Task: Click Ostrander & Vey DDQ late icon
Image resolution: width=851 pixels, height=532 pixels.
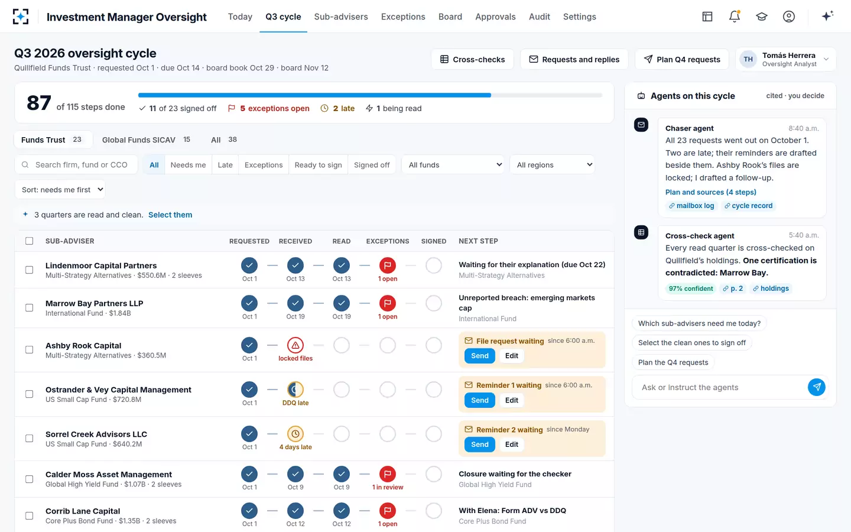Action: click(x=295, y=390)
